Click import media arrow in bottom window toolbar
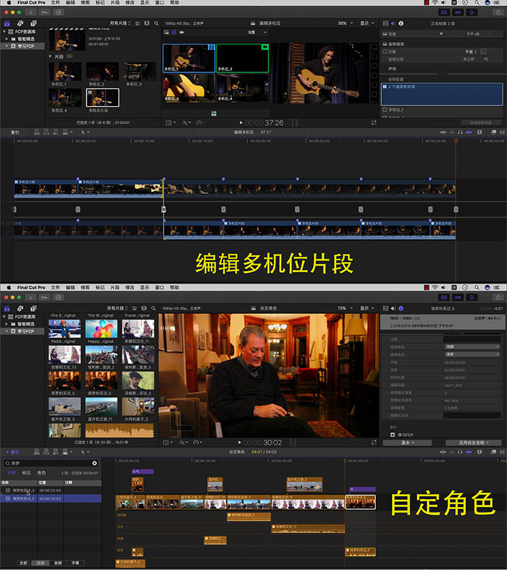This screenshot has height=570, width=507. click(31, 297)
